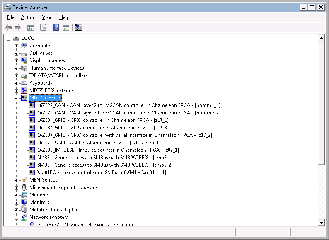Collapse the Network adapters node

[17, 217]
